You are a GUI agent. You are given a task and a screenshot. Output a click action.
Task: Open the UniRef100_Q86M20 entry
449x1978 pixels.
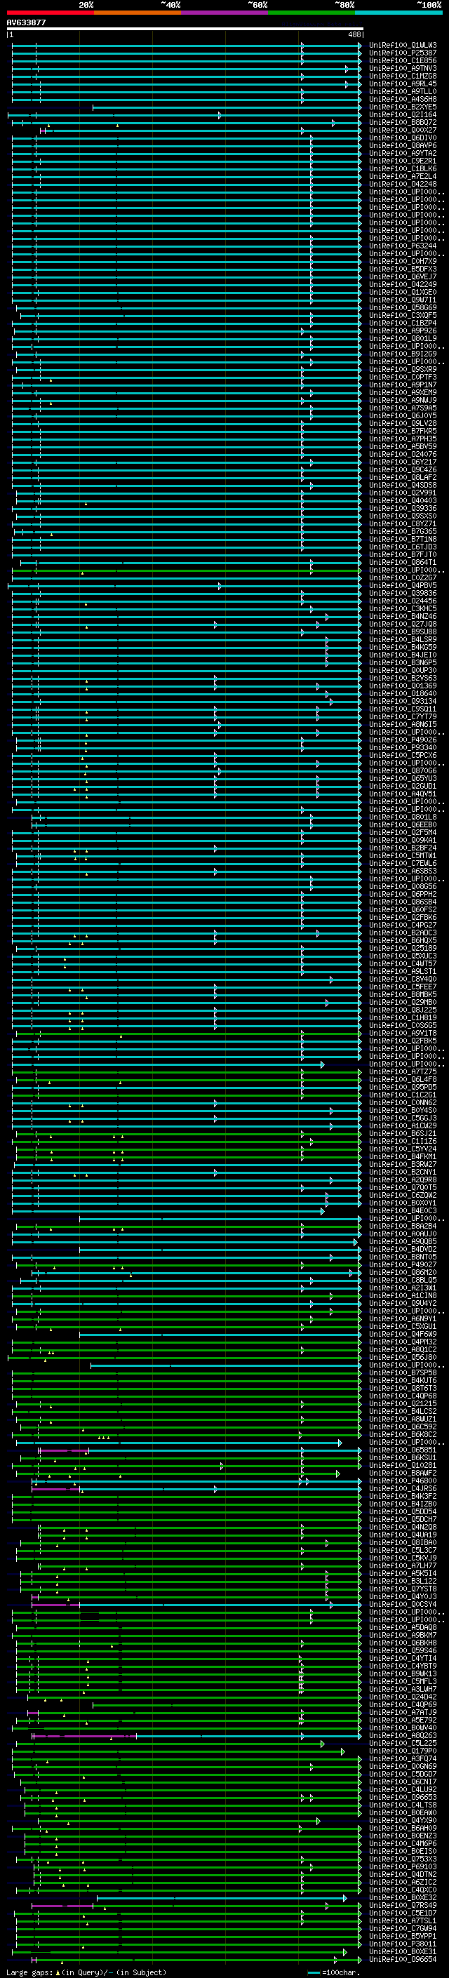pyautogui.click(x=403, y=1272)
